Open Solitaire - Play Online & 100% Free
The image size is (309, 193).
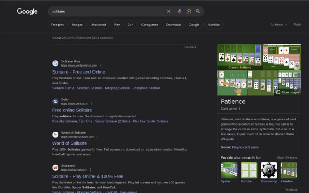pyautogui.click(x=88, y=176)
